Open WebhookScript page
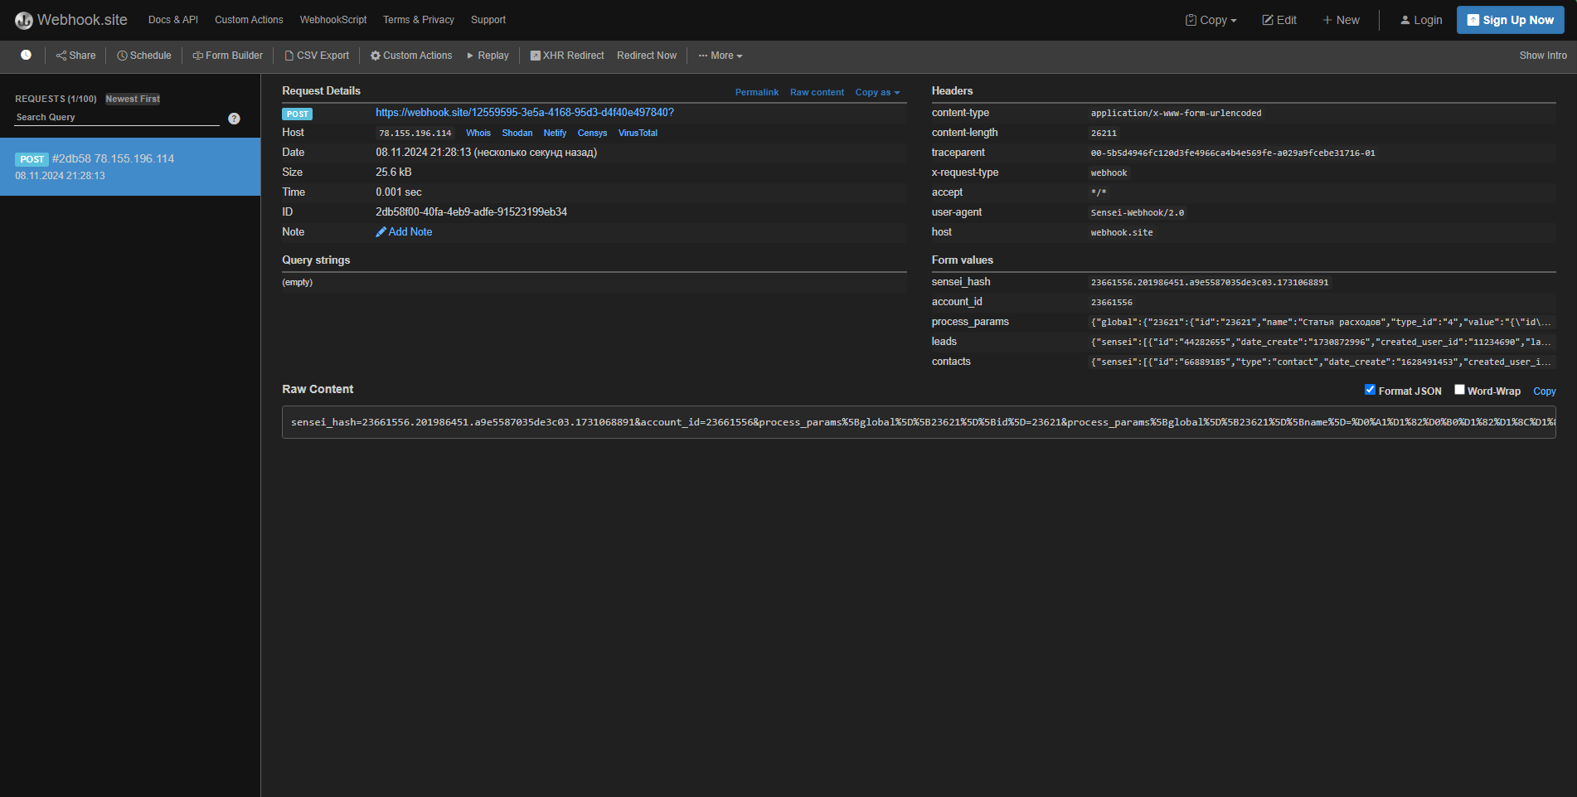 click(333, 20)
